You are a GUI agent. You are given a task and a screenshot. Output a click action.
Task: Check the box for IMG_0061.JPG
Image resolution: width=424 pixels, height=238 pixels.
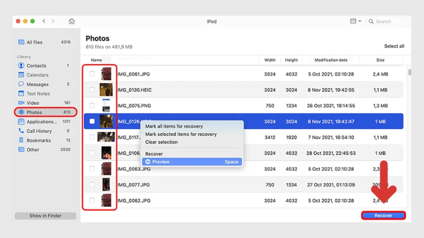click(92, 74)
